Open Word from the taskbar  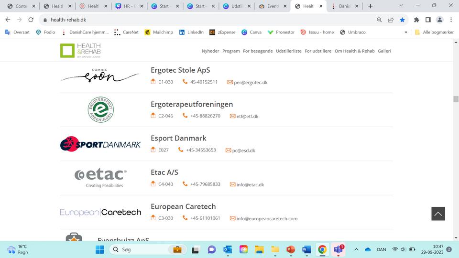click(306, 249)
